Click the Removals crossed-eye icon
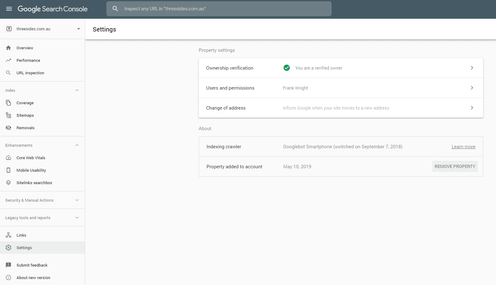The image size is (496, 285). pyautogui.click(x=8, y=128)
